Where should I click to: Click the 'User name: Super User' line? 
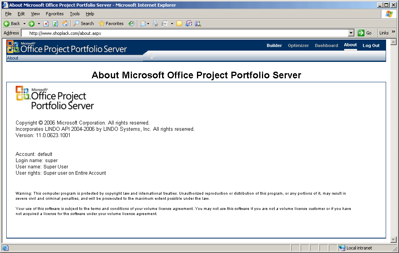[x=42, y=167]
